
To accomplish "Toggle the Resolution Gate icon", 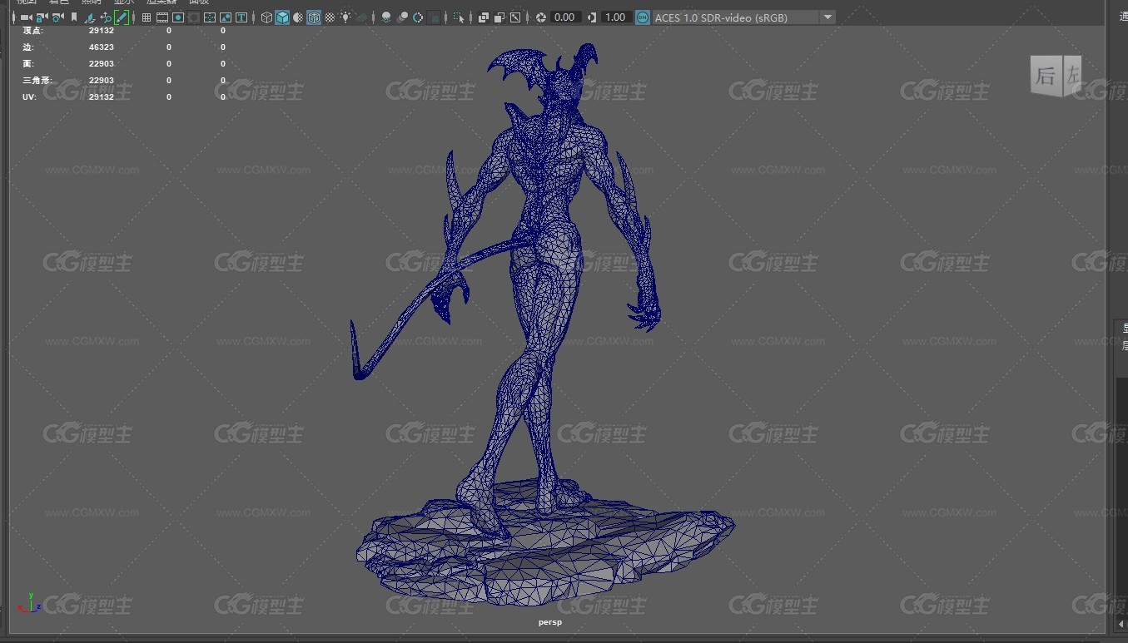I will point(177,17).
